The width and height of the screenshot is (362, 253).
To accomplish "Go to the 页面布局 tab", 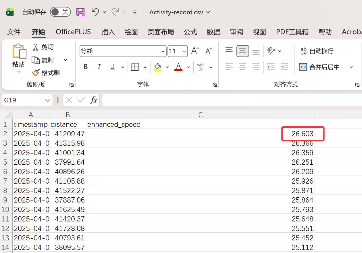I will [161, 32].
